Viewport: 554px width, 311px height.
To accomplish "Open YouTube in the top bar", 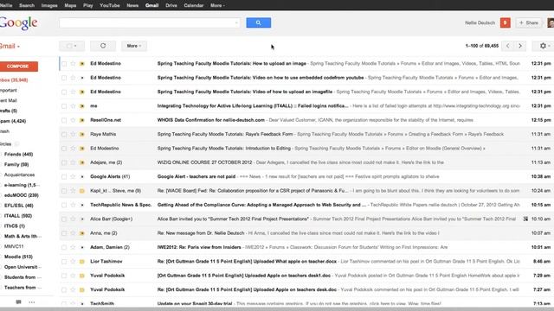I will click(x=110, y=5).
